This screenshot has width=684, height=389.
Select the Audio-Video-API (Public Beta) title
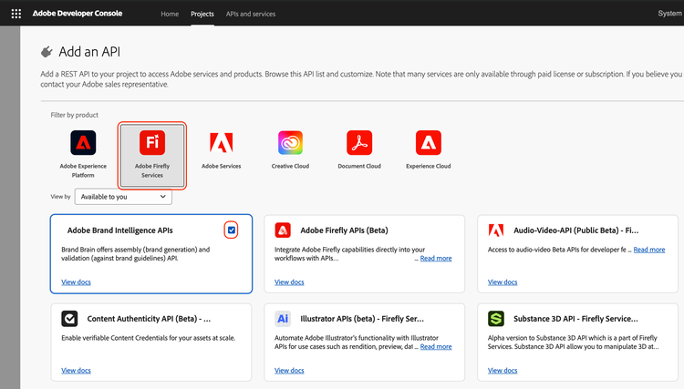575,230
